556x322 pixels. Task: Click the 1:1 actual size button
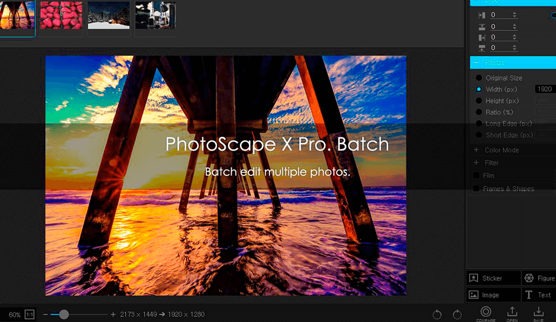29,314
